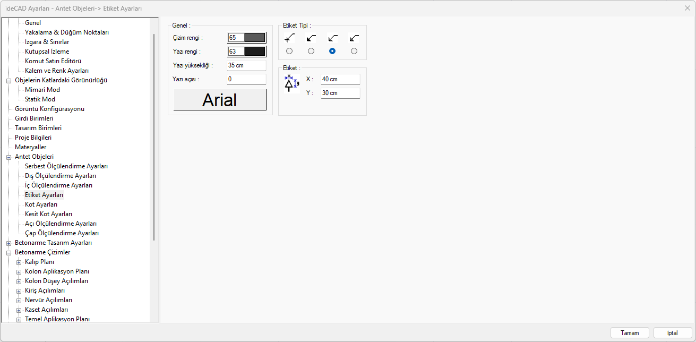Expand the Betonarme Tasarım Ayarları node
696x342 pixels.
[8, 243]
